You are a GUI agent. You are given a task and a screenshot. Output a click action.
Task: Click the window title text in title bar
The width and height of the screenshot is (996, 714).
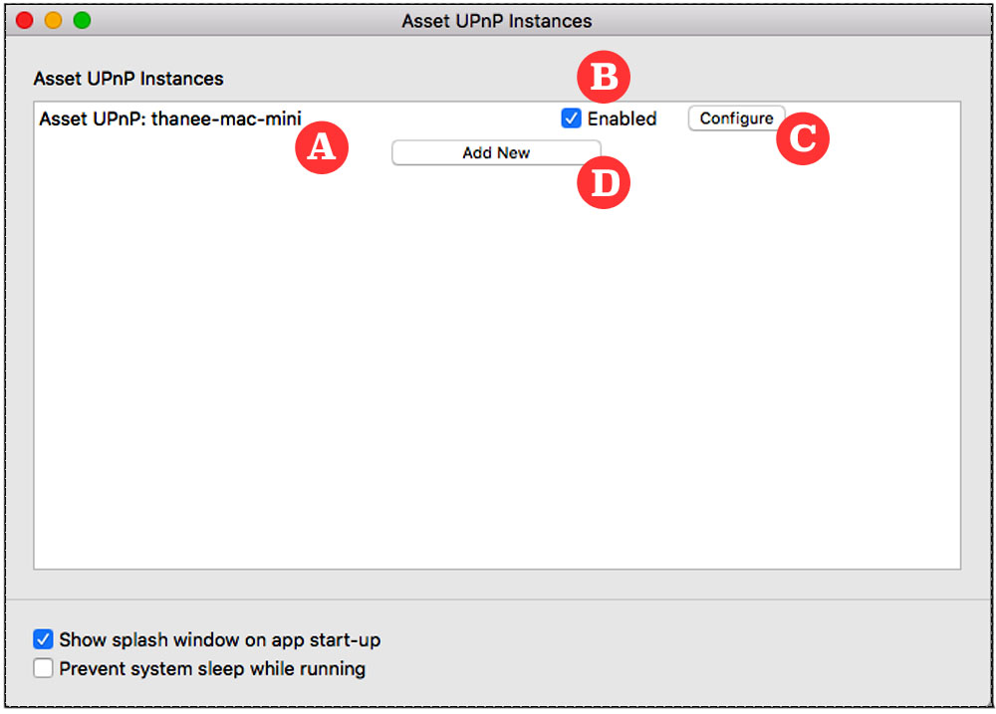496,20
